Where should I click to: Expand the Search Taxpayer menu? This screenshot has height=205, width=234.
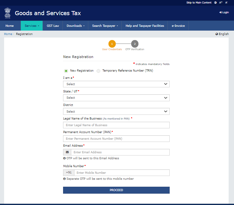tap(105, 26)
